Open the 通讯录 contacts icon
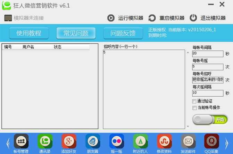 click(45, 141)
